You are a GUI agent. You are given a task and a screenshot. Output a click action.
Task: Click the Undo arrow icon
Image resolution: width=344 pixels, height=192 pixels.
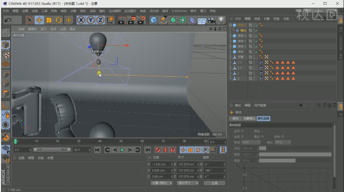click(x=8, y=20)
